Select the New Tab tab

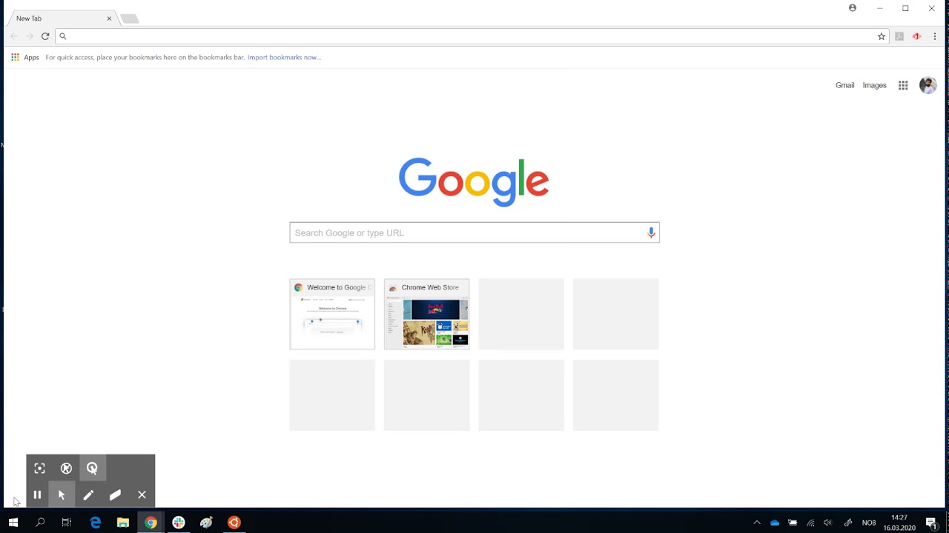(62, 19)
